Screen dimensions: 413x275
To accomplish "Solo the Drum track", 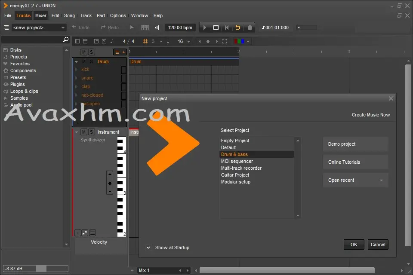I will click(91, 61).
